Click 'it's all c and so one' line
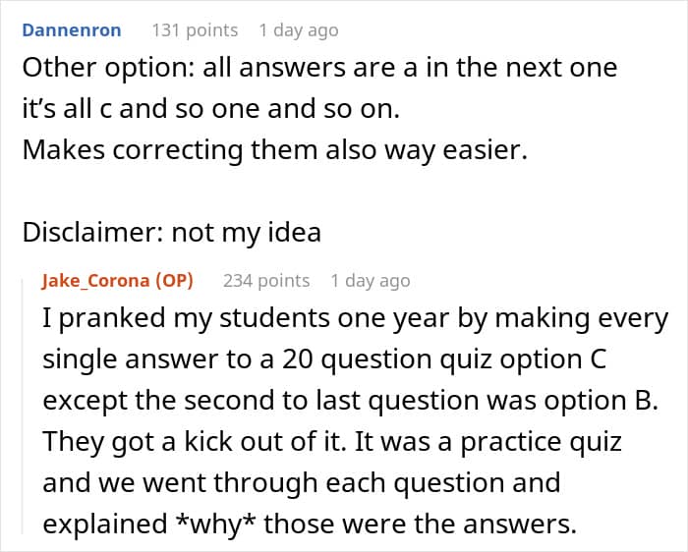The width and height of the screenshot is (688, 552). (x=211, y=109)
